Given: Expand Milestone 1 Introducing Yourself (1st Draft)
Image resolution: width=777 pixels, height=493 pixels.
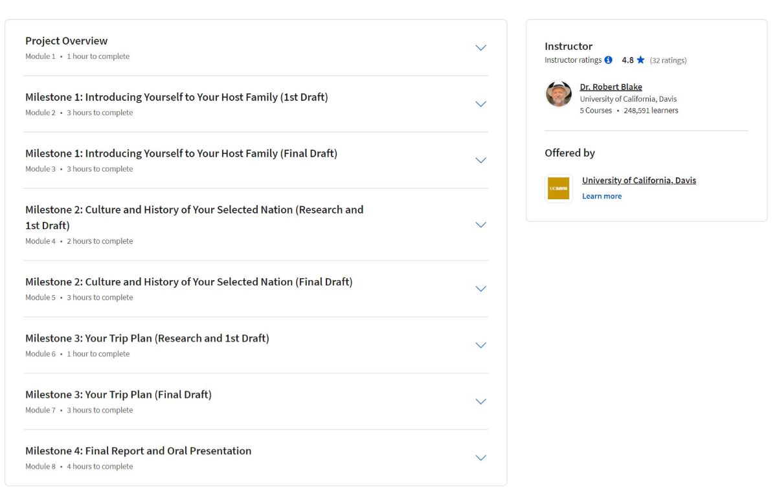Looking at the screenshot, I should (480, 104).
